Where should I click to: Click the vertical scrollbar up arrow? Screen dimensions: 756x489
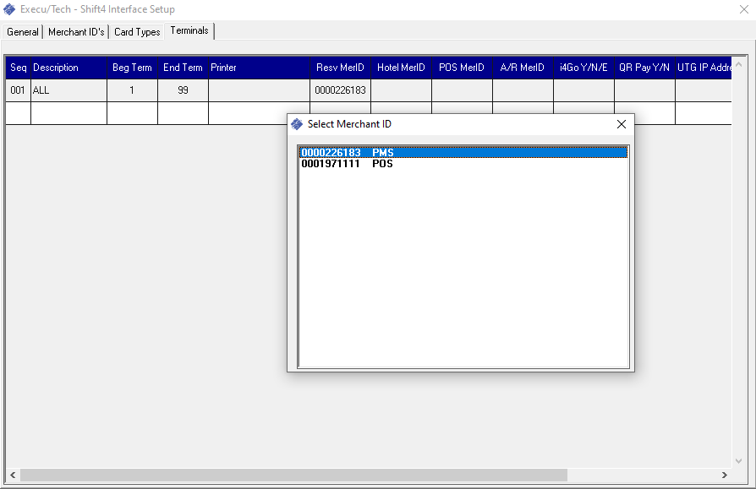738,64
